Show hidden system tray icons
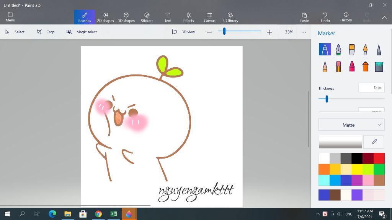This screenshot has width=392, height=220. pos(317,214)
